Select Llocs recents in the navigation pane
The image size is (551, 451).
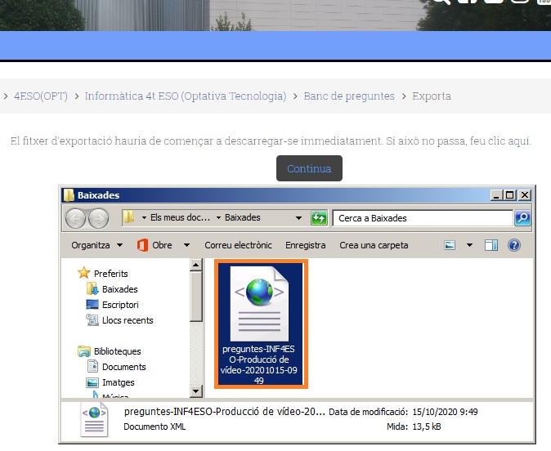tap(120, 320)
